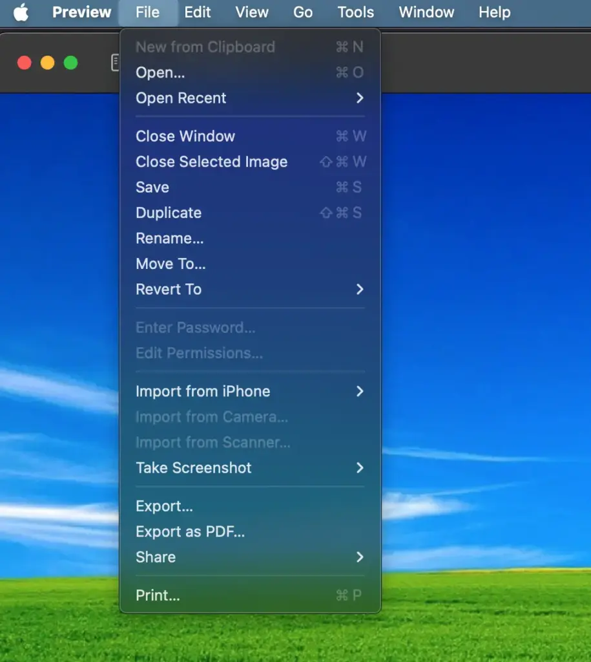Select Rename... menu item
The image size is (591, 662).
tap(250, 238)
